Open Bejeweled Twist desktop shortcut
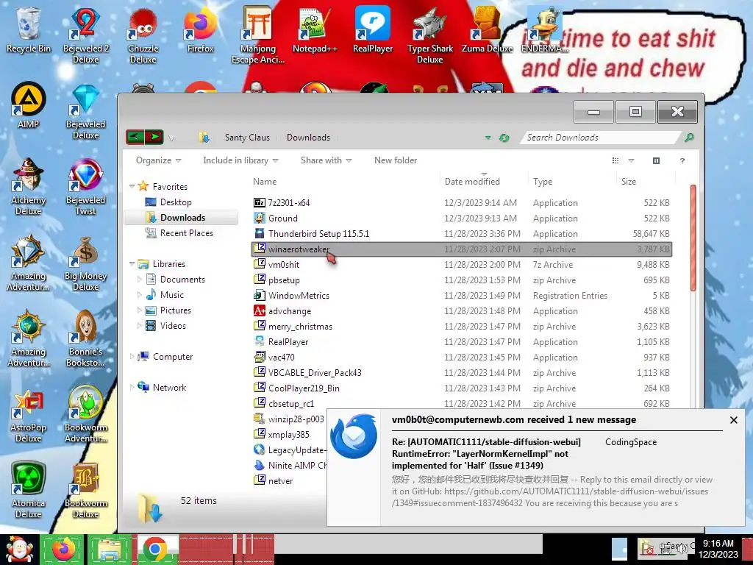Screen dimensions: 753x565 85,188
